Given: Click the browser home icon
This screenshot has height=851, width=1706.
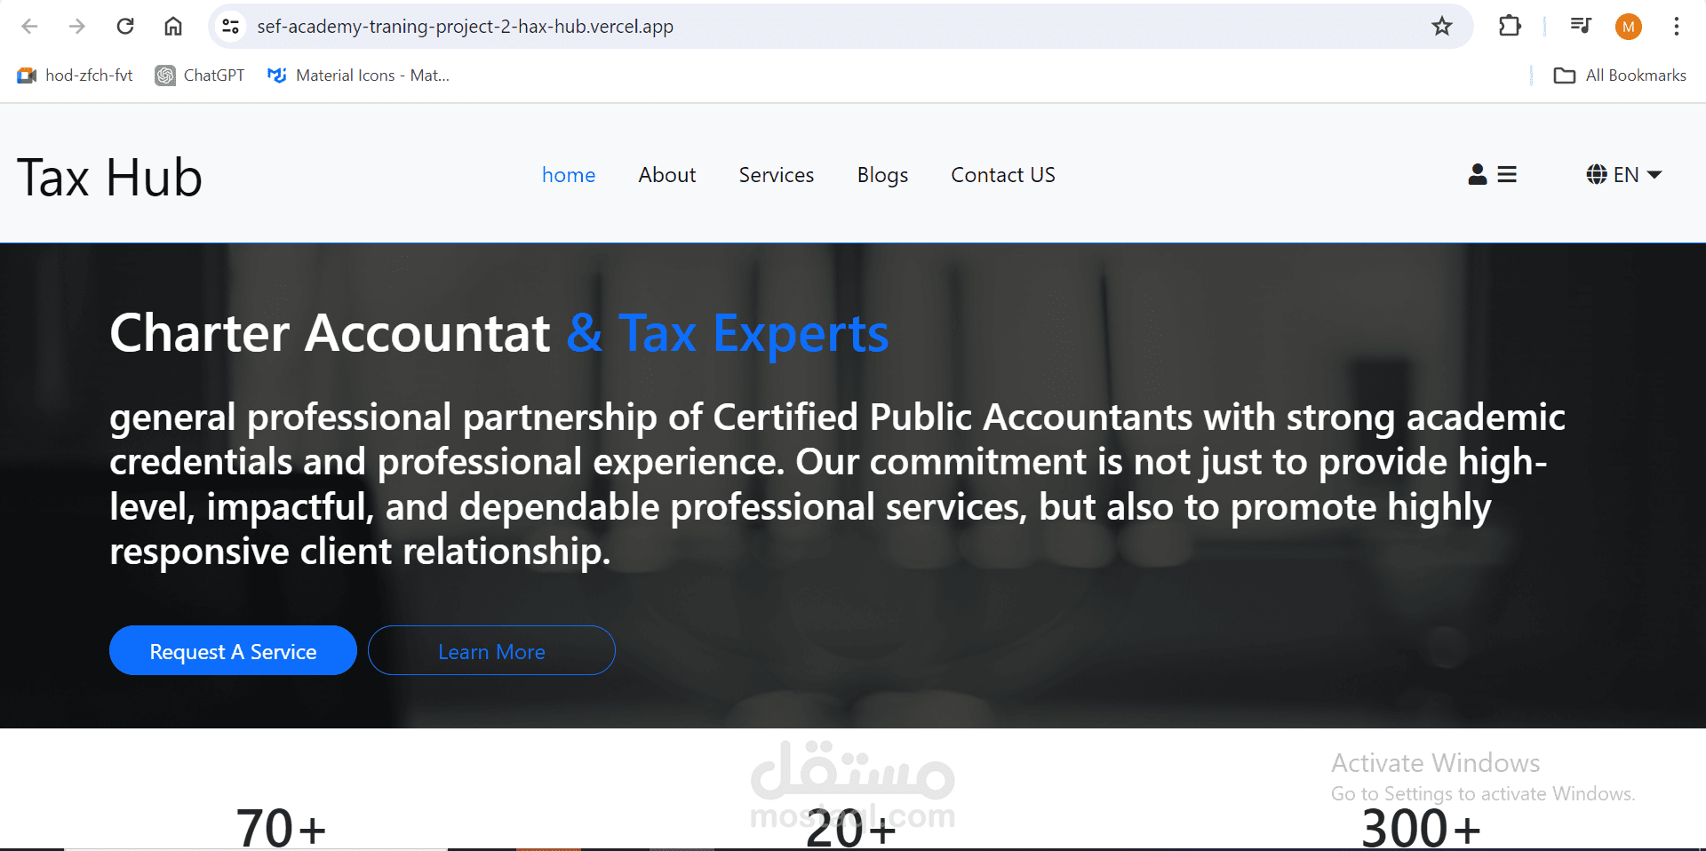Looking at the screenshot, I should 173,26.
